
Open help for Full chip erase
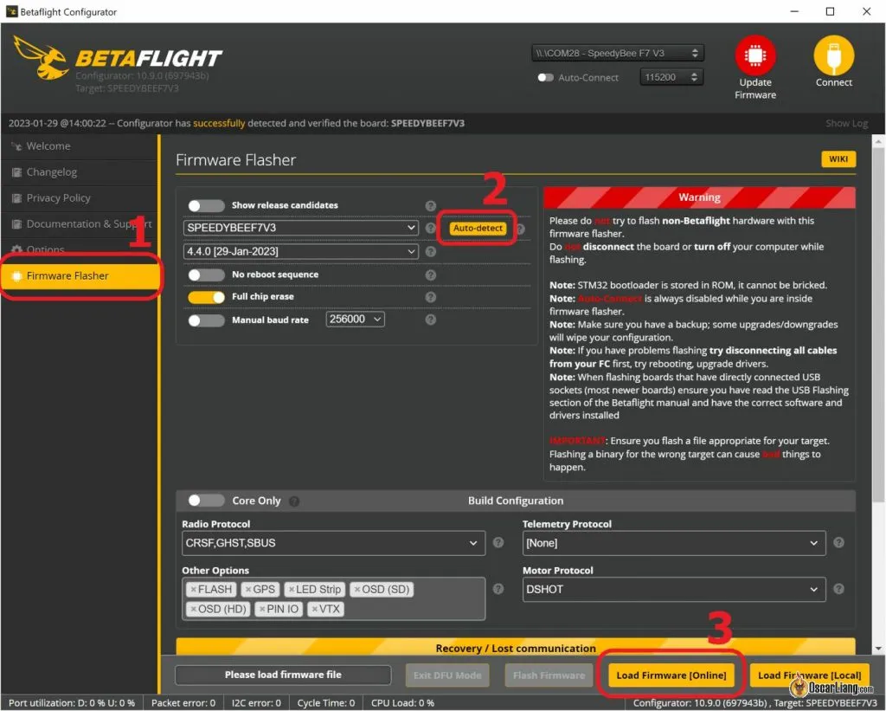pyautogui.click(x=431, y=297)
